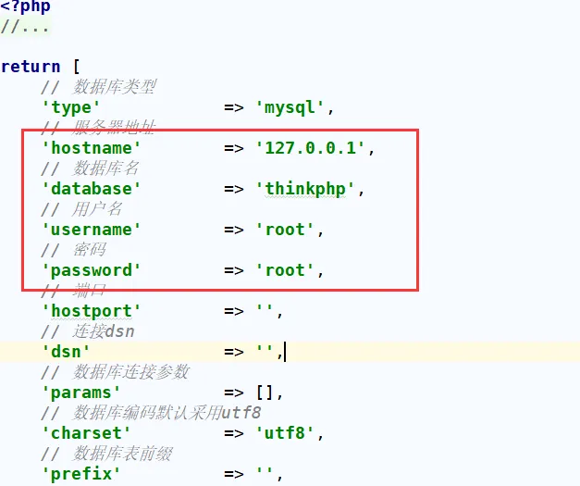Click the empty string value of dsn
Screen dimensions: 580x486
tap(265, 352)
